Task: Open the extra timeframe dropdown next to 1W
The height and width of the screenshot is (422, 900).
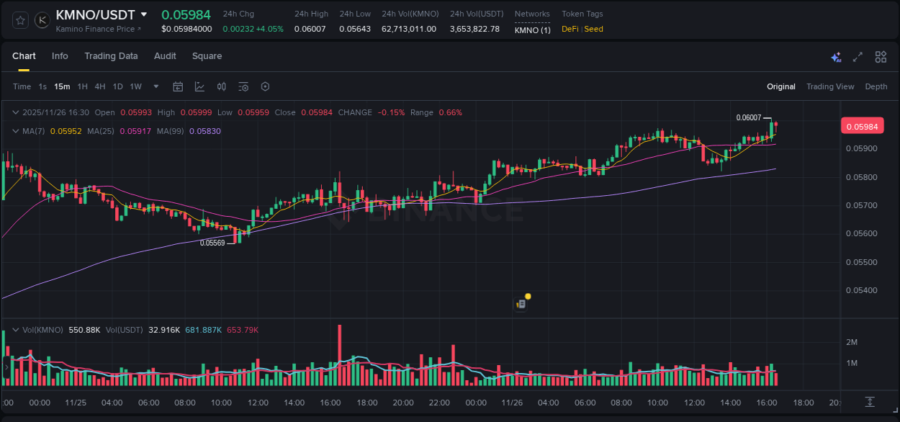Action: coord(156,86)
